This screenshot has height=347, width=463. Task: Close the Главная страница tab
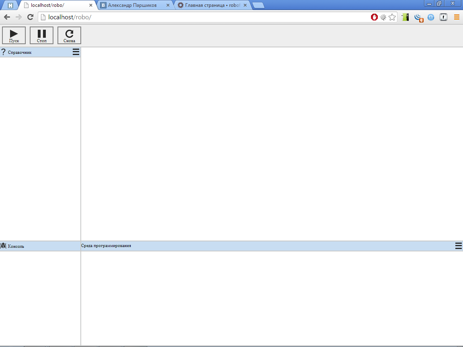[245, 5]
